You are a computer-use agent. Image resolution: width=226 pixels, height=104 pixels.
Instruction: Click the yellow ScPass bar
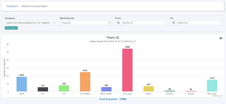click(x=149, y=89)
